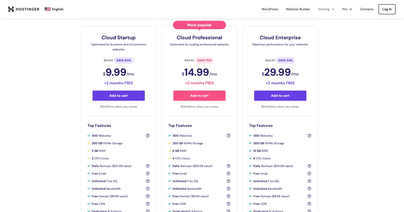Screen dimensions: 404x212
Task: Click '3 GB RAM' feature
Action: [x=98, y=151]
